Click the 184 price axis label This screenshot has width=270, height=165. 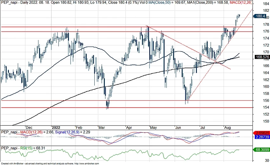(266, 3)
